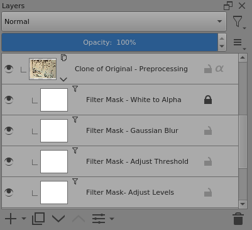
Task: Select Clone of Original - Preprocessing layer name
Action: [x=131, y=69]
